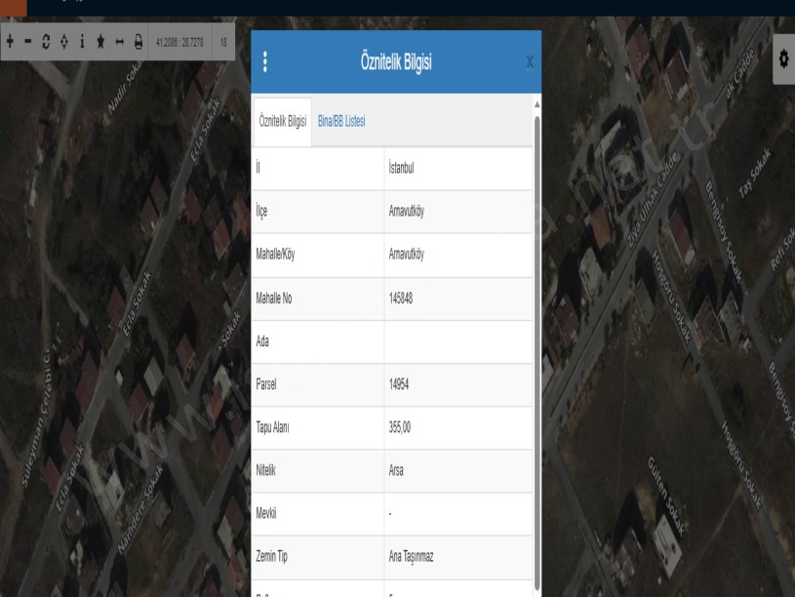Open map settings gear icon
This screenshot has width=795, height=597.
783,60
